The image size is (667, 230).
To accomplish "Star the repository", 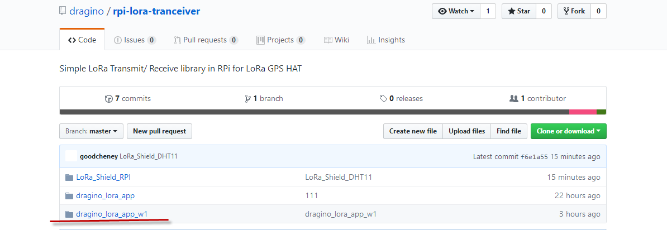I will click(x=519, y=11).
